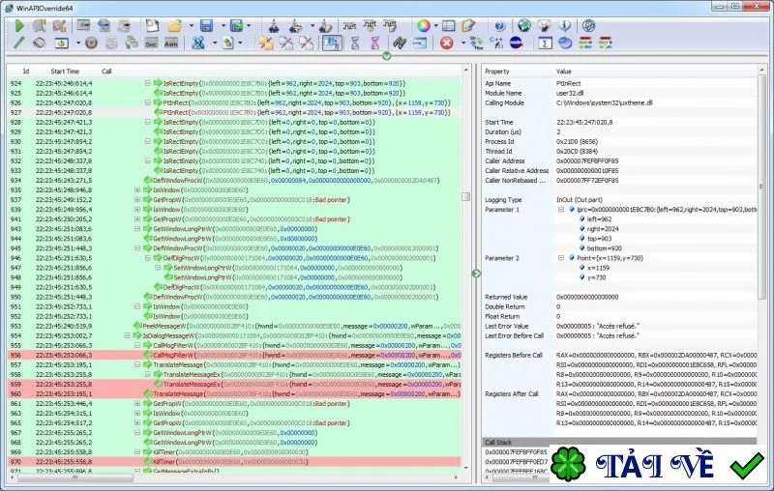774x491 pixels.
Task: Open the yellow folder icon
Action: [x=175, y=26]
